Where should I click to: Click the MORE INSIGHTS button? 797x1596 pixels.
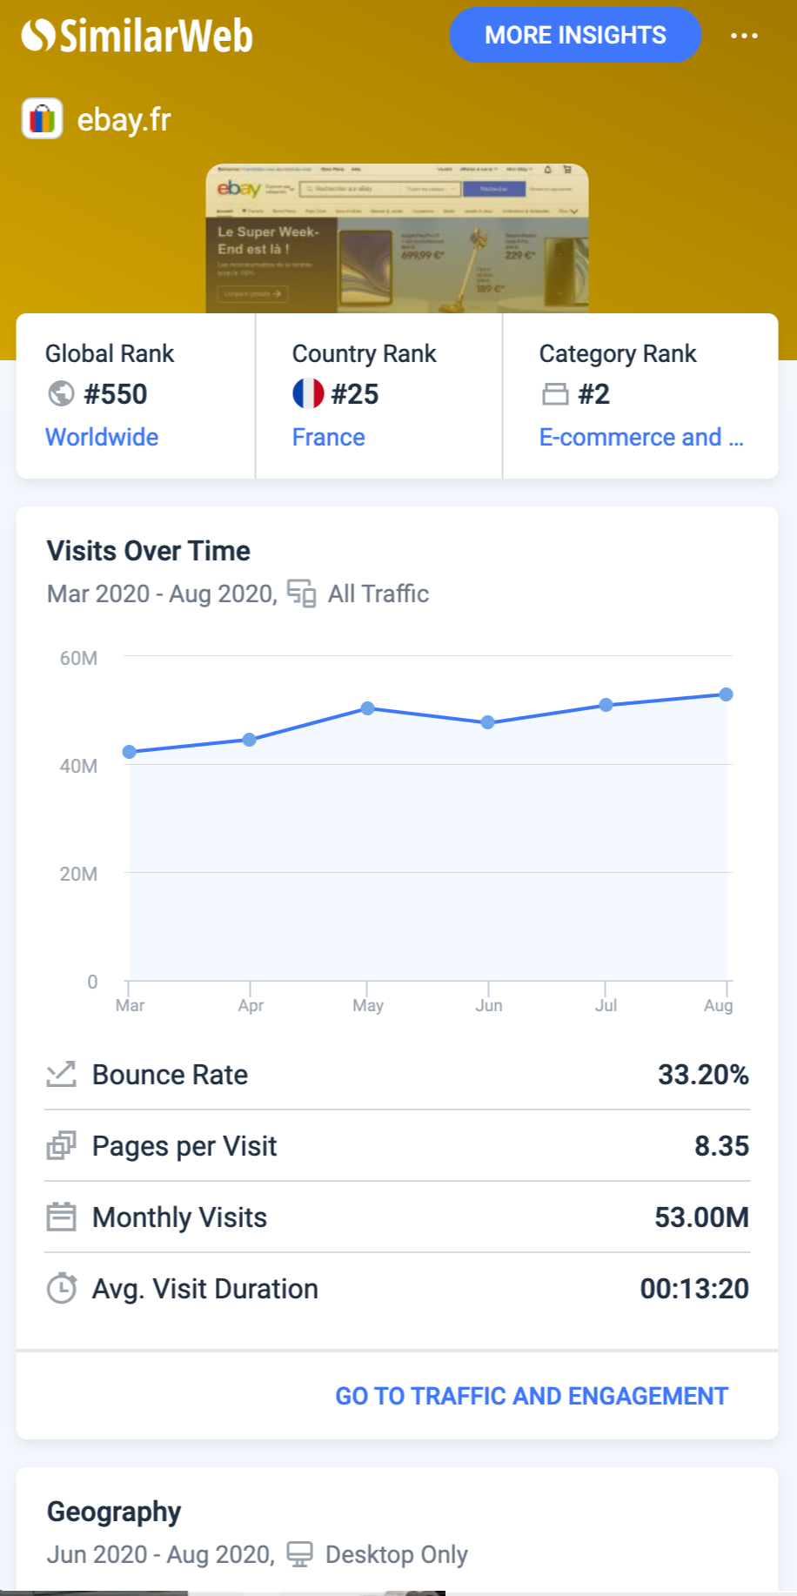(x=575, y=35)
